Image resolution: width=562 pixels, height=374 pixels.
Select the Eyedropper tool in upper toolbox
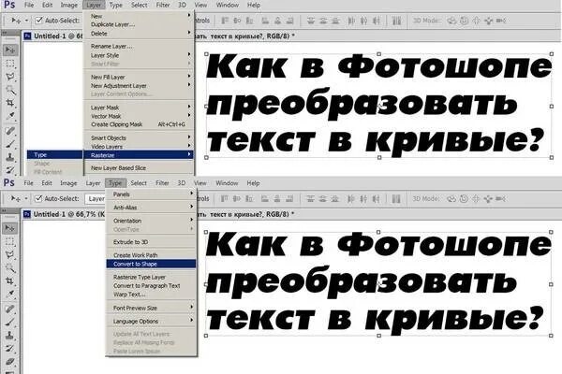pos(10,116)
